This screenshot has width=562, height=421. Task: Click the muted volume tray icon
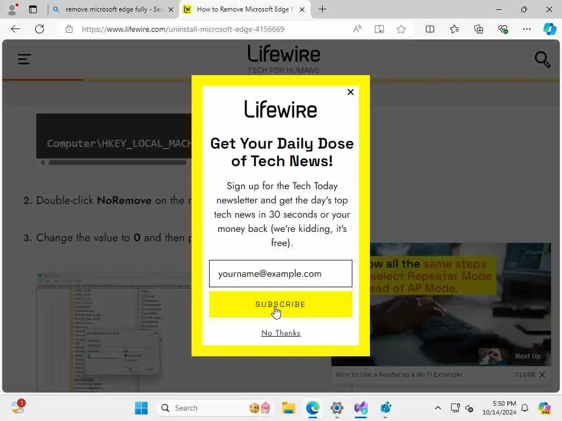(469, 408)
